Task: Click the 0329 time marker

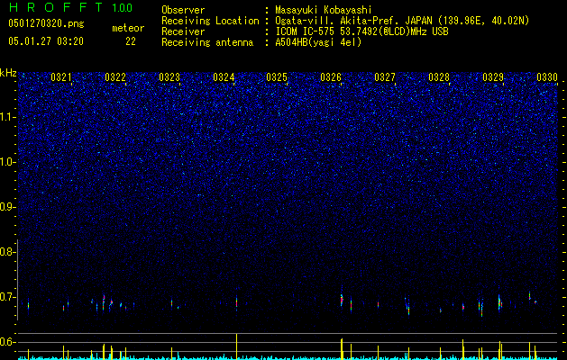Action: click(493, 77)
